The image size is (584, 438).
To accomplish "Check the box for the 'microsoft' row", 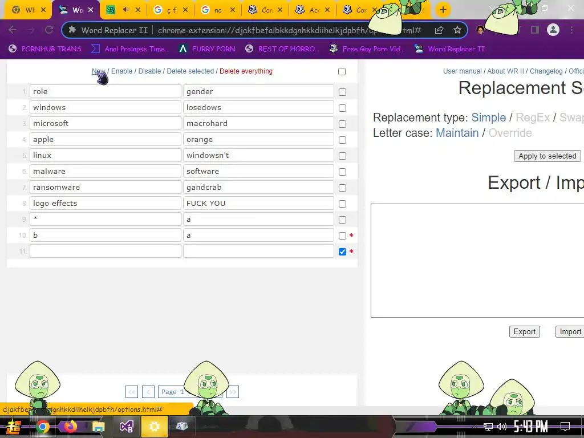I will pos(342,124).
